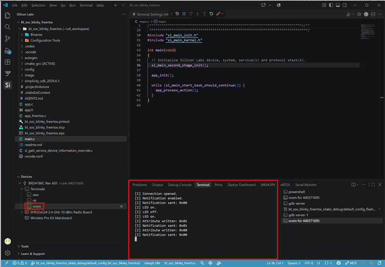
Task: Open Copilot chat icon in title bar
Action: tap(263, 5)
